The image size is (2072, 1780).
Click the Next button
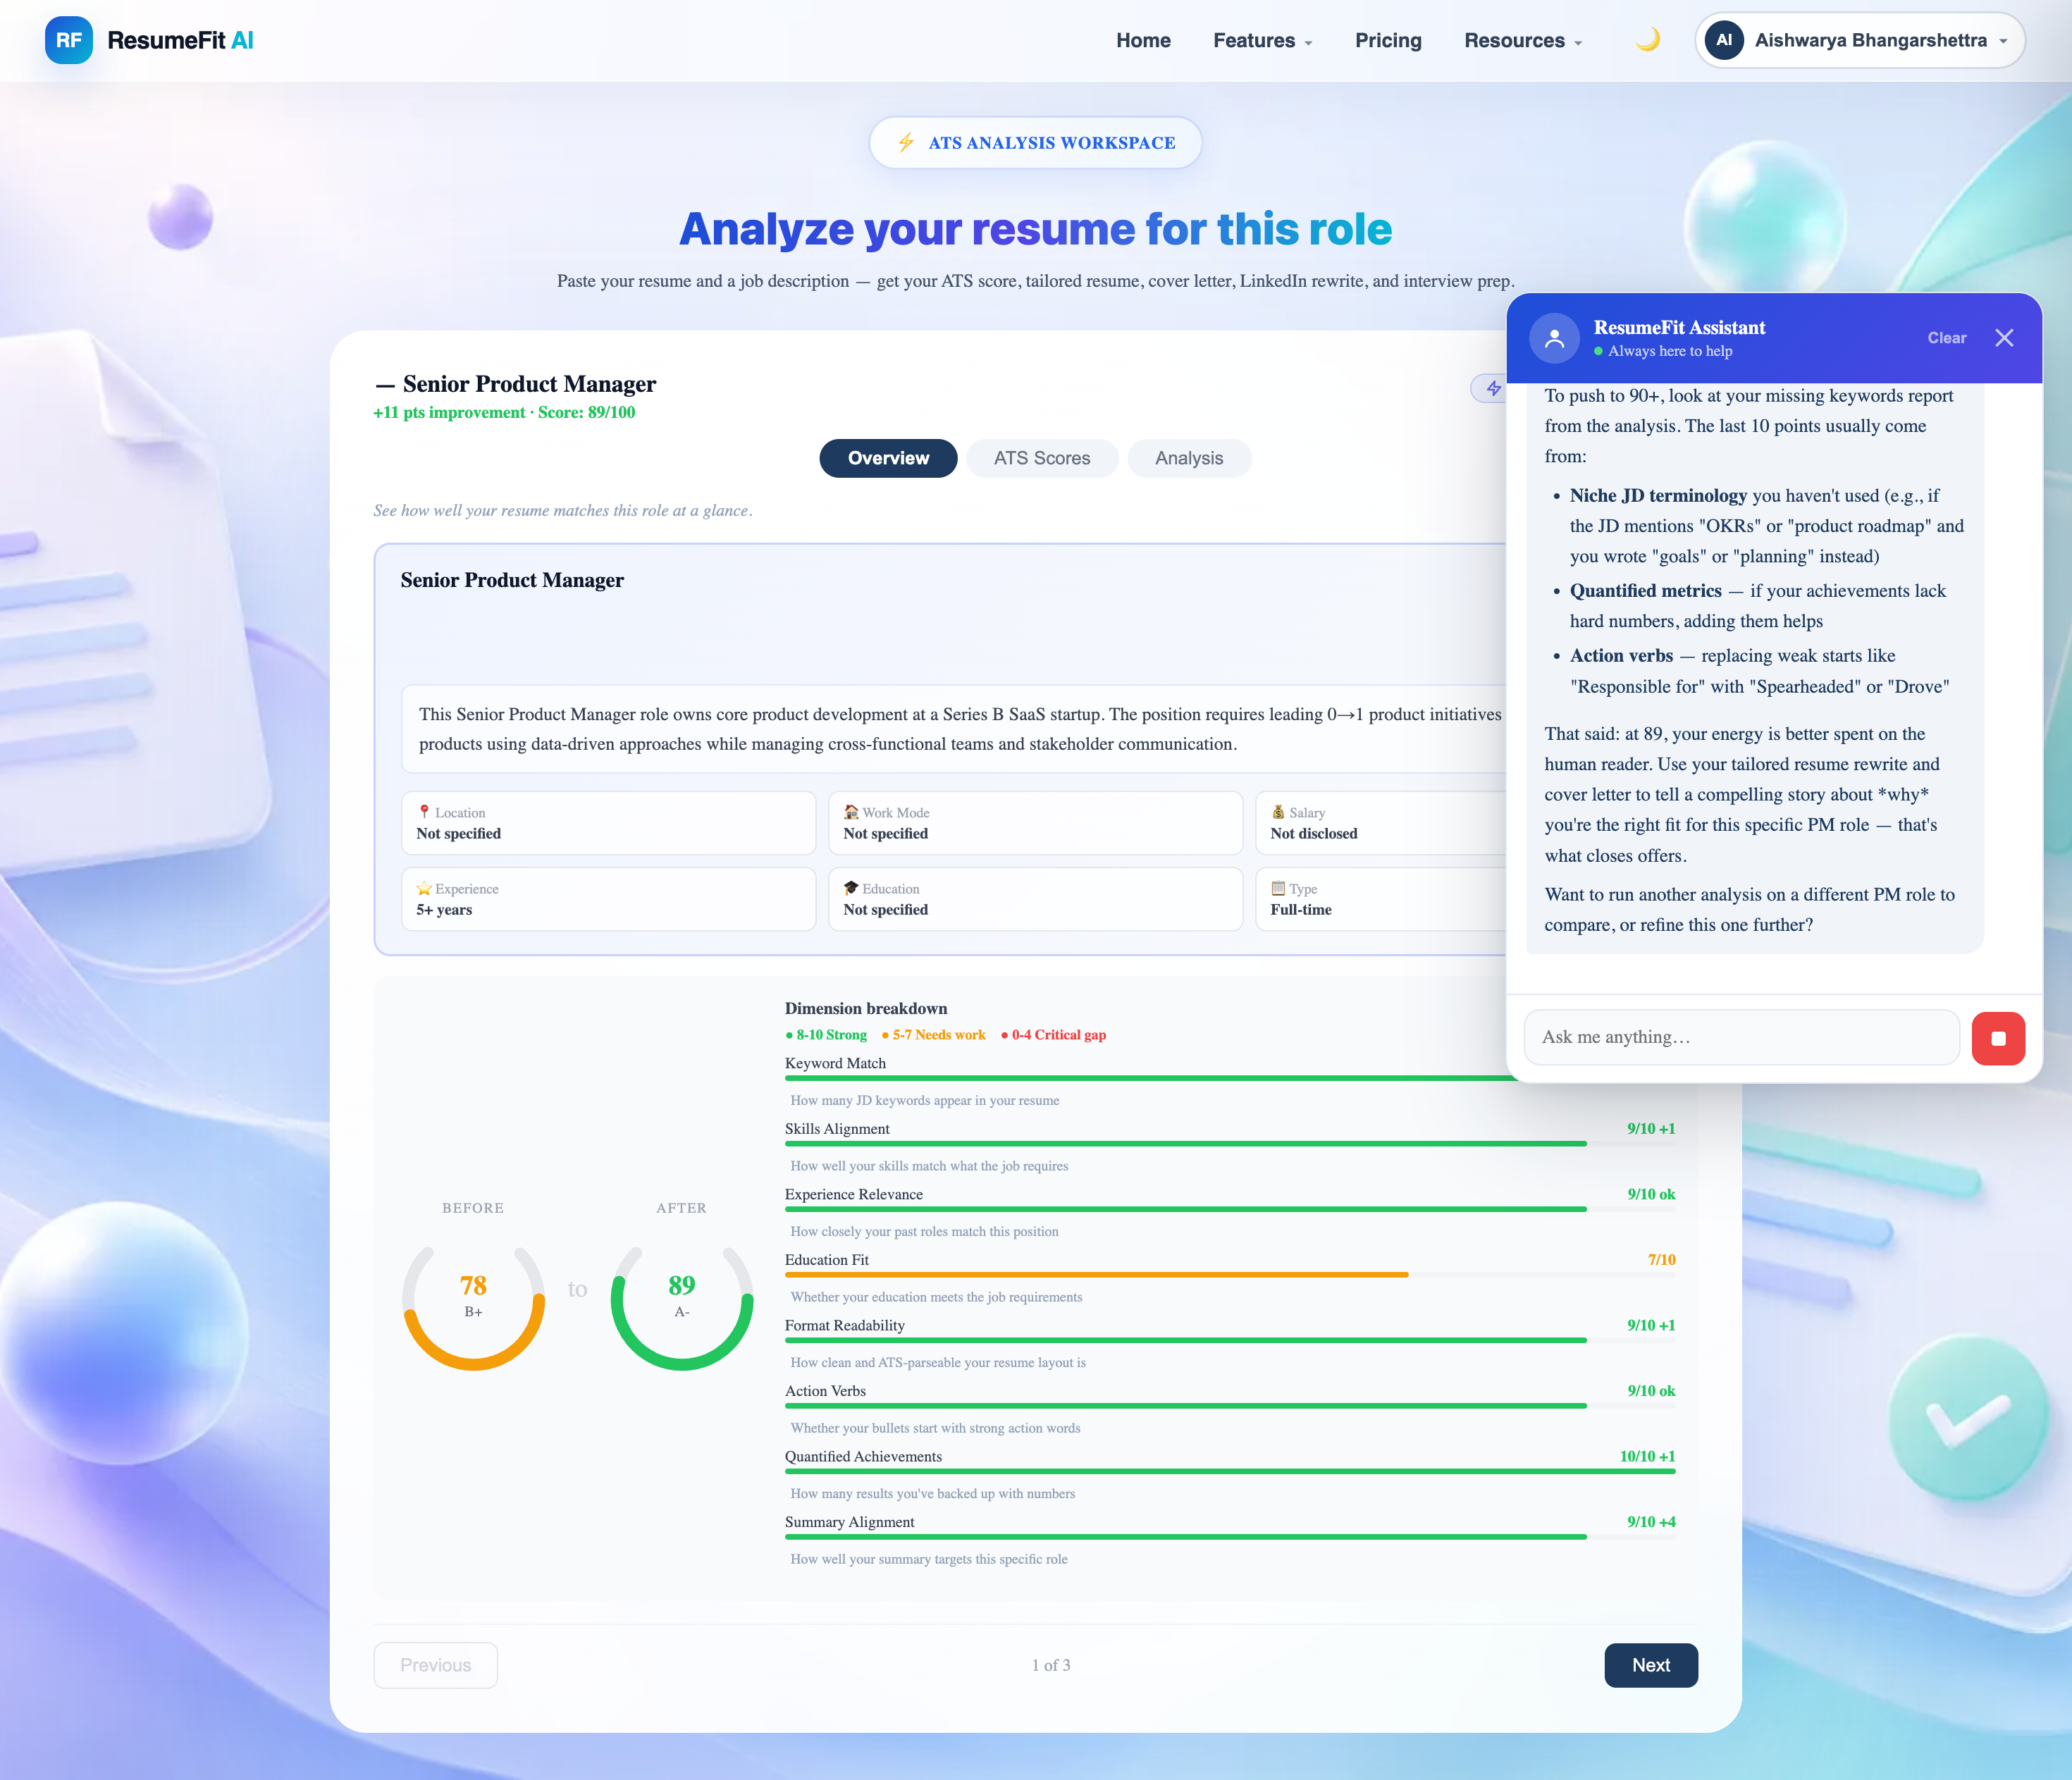tap(1651, 1665)
